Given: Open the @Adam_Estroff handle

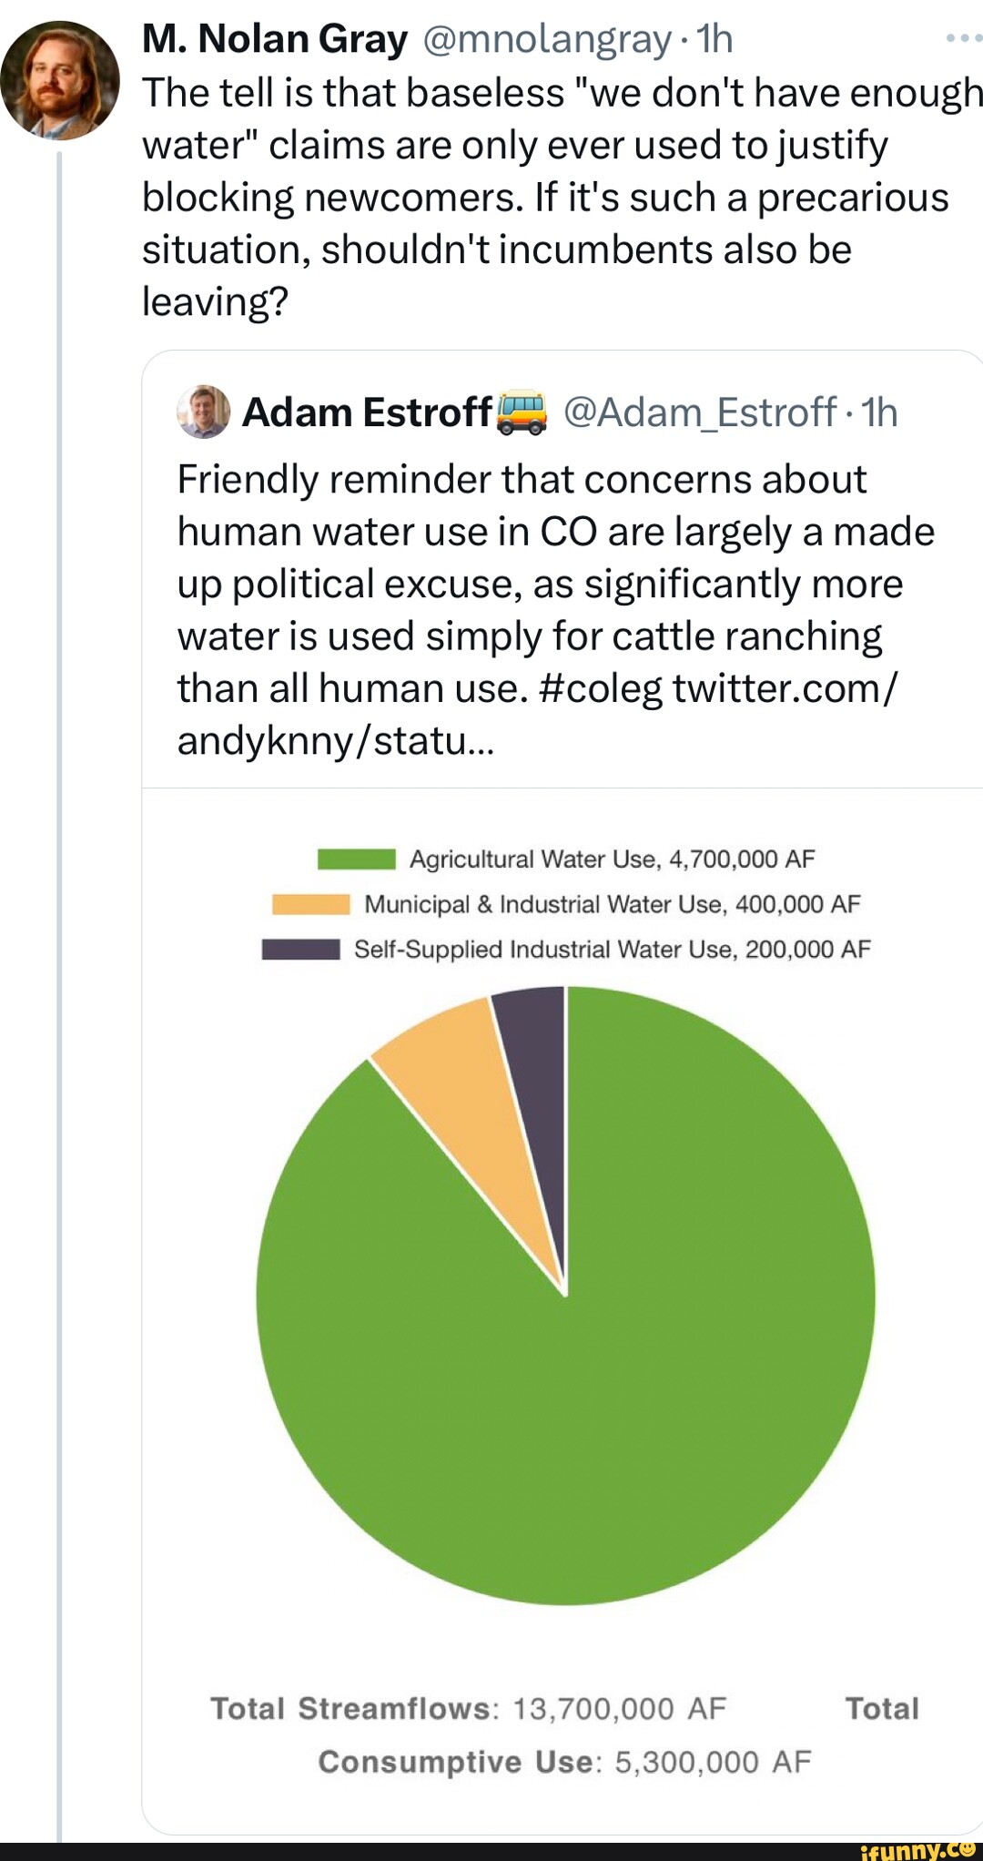Looking at the screenshot, I should [x=700, y=412].
